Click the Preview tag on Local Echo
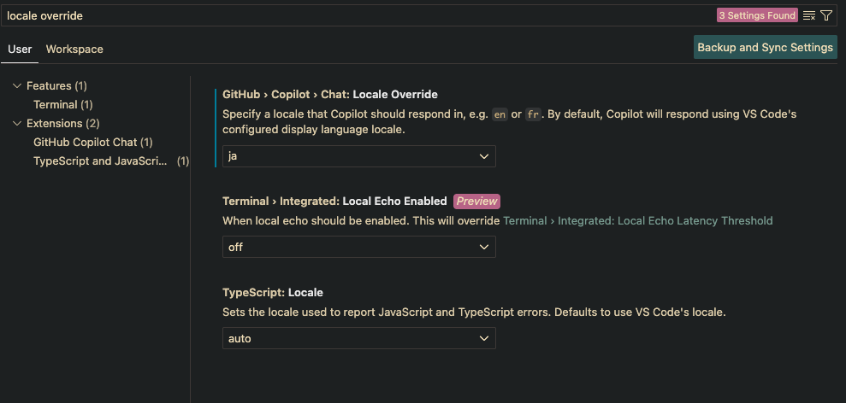846x403 pixels. coord(477,201)
